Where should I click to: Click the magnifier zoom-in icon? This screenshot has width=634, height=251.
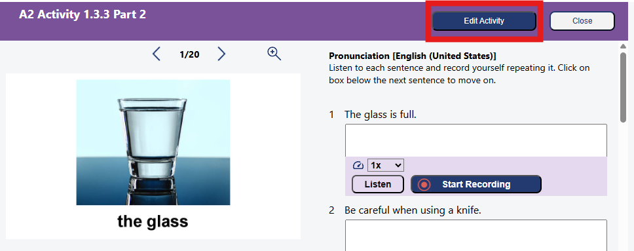274,54
